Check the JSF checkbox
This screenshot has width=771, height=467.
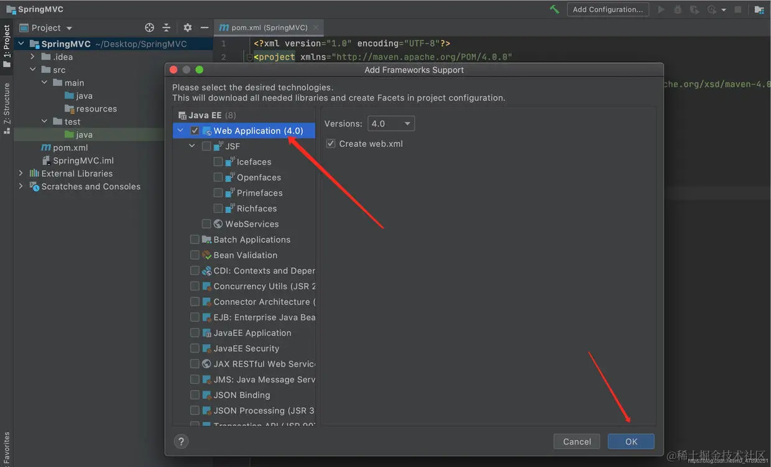[206, 146]
